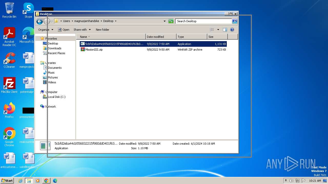Select Computer in the navigation pane
The height and width of the screenshot is (184, 328).
[x=51, y=92]
